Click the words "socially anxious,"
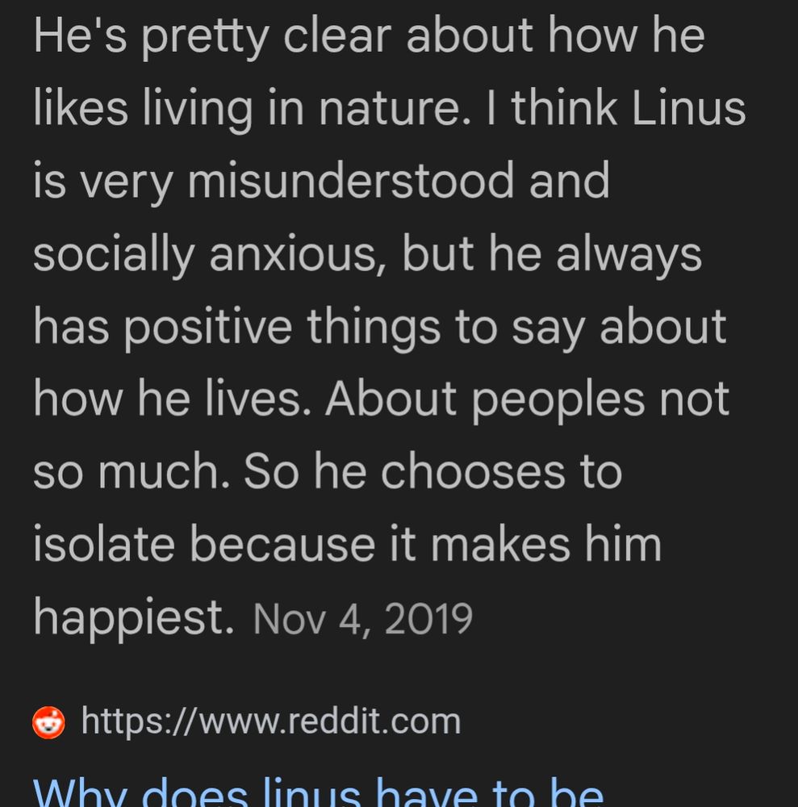Screen dimensions: 798x807 click(x=210, y=255)
